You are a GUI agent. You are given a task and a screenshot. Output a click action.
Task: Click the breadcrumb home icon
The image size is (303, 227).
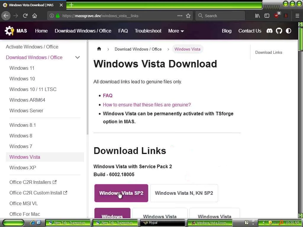point(99,49)
